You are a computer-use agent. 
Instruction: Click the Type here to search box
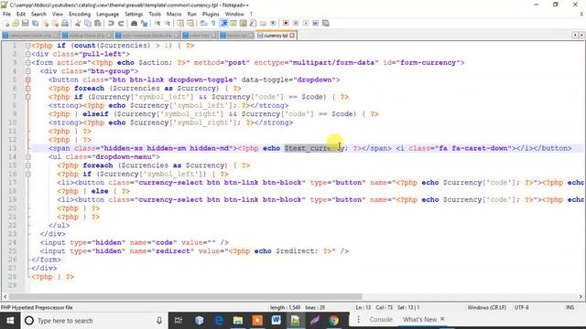pyautogui.click(x=93, y=321)
